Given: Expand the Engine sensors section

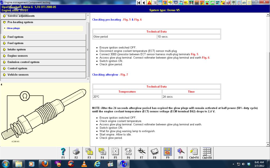Looking at the screenshot, I should (x=43, y=56).
